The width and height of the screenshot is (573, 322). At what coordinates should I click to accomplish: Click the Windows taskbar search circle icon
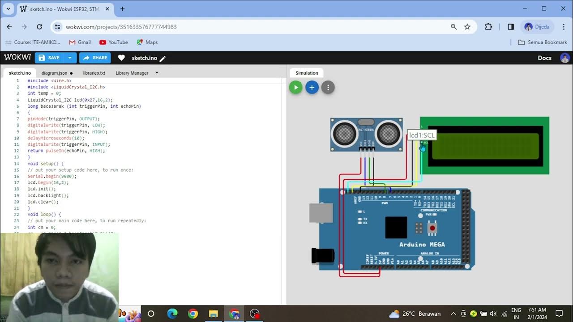(x=151, y=314)
